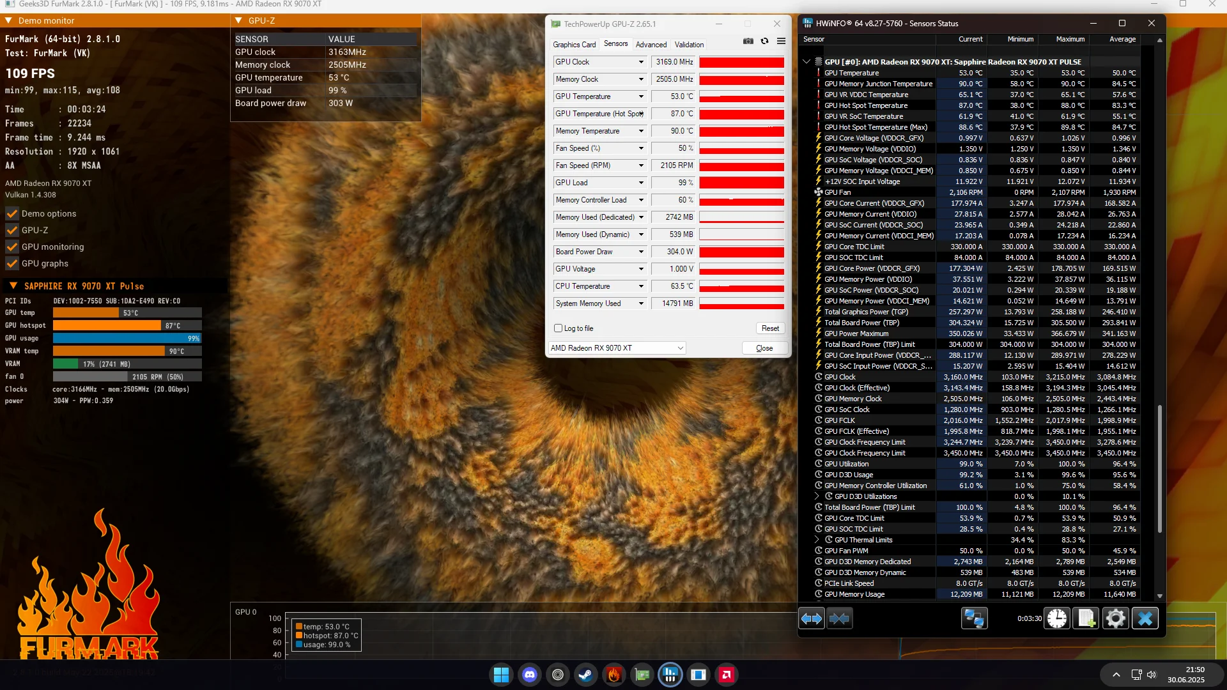Toggle GPU monitoring checkbox
This screenshot has height=690, width=1227.
click(12, 247)
